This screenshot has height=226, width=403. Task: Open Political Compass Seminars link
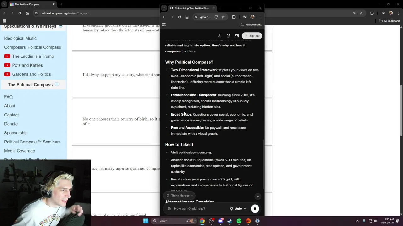(x=32, y=142)
